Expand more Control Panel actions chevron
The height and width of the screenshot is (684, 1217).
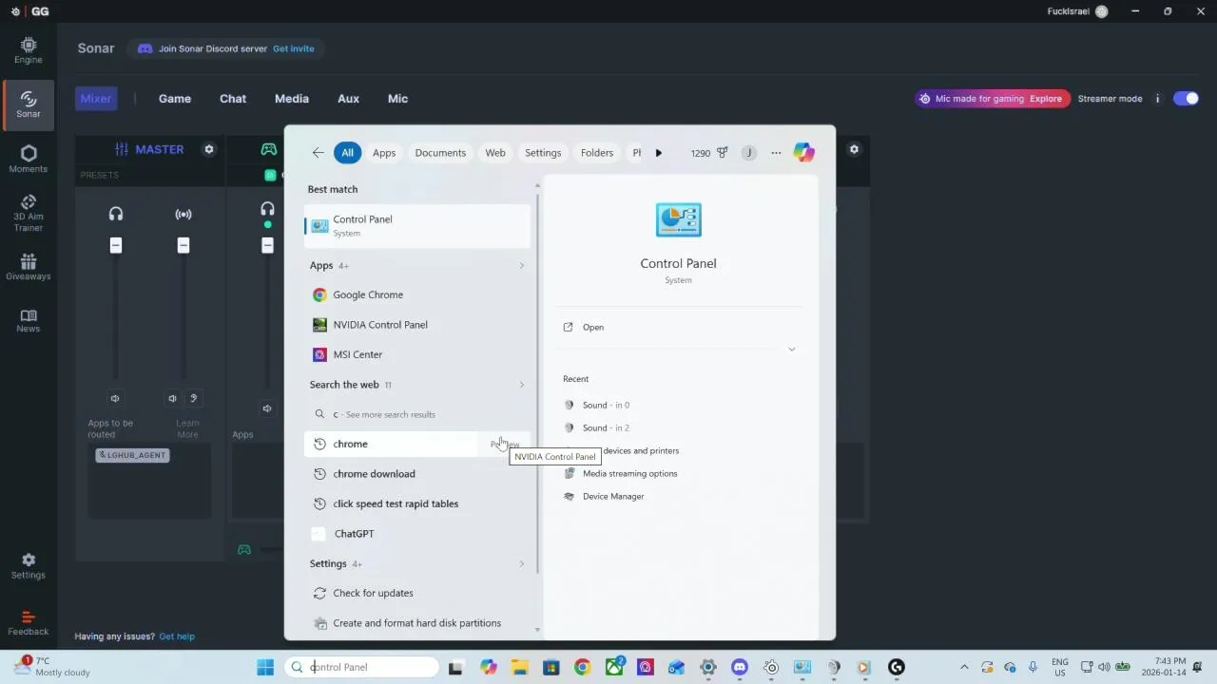[x=791, y=350]
